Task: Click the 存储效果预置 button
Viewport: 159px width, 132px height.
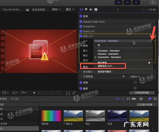Action: [142, 93]
